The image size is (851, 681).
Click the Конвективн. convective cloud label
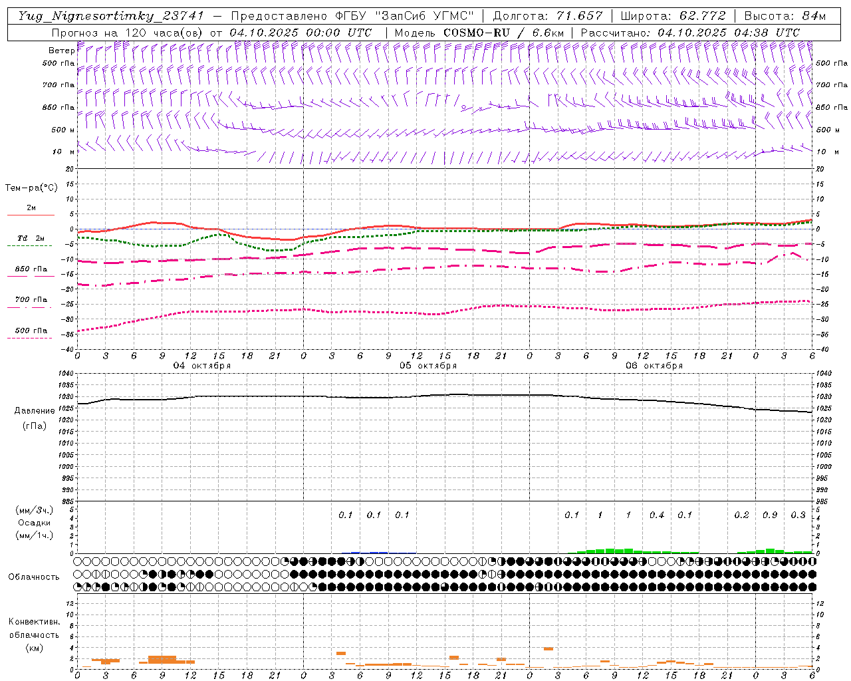[34, 622]
